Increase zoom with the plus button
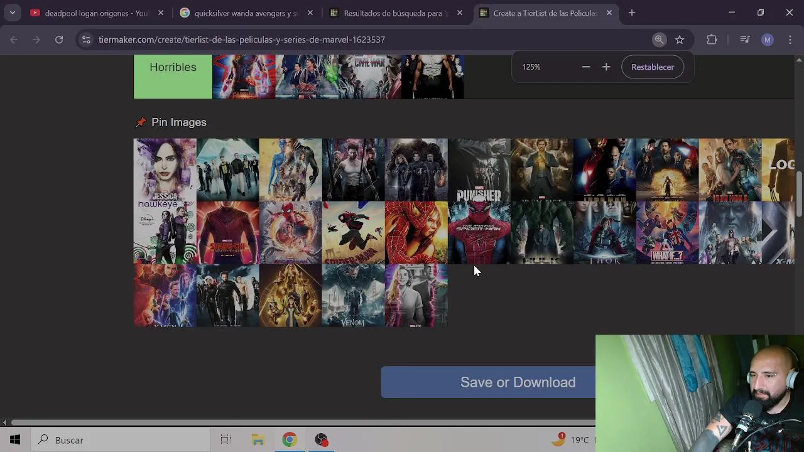The image size is (804, 452). [606, 67]
